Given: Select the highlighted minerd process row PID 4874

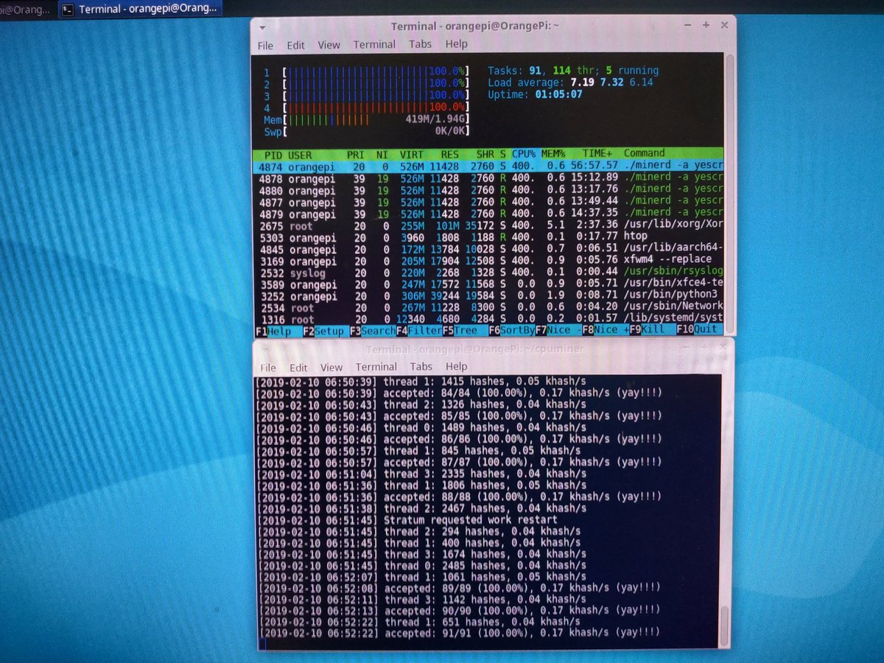Looking at the screenshot, I should tap(489, 166).
